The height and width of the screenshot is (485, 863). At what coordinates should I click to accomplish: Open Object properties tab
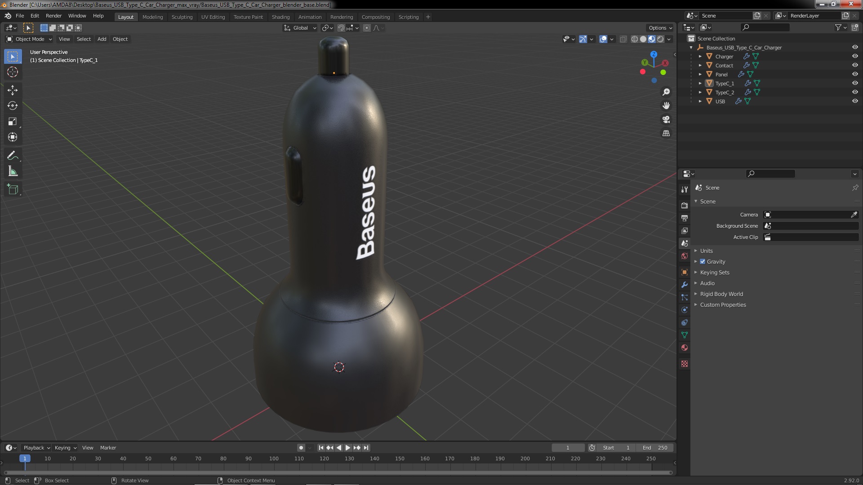point(685,272)
